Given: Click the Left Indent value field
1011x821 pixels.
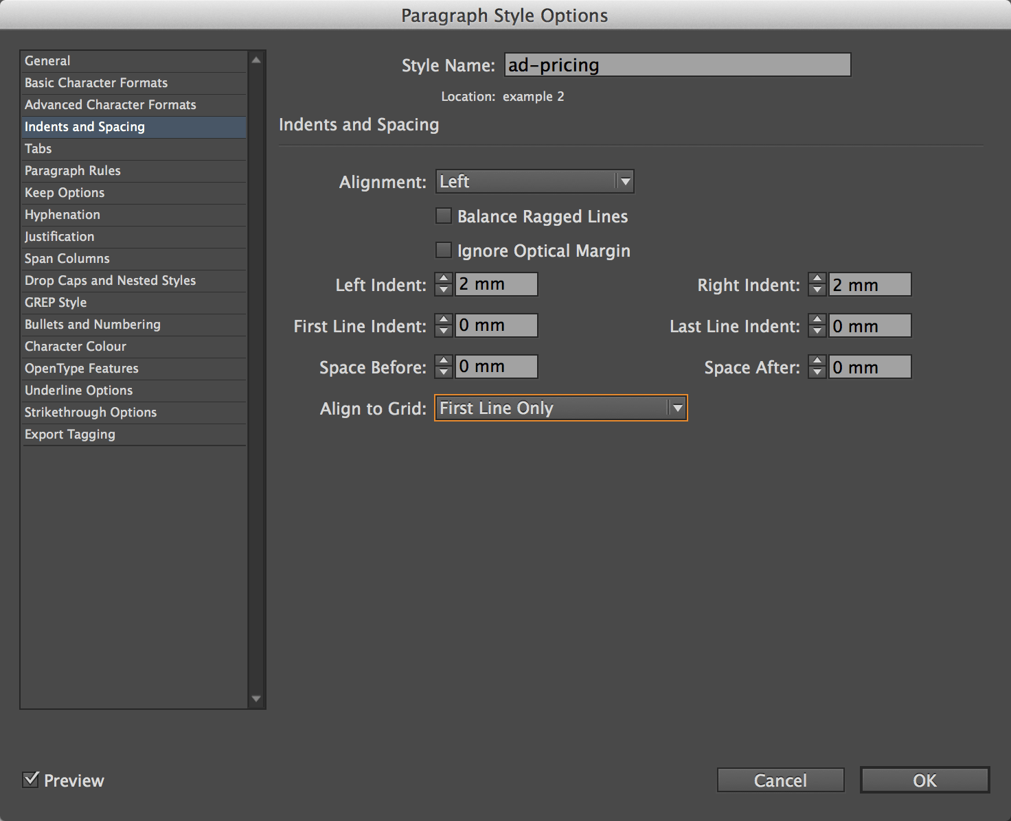Looking at the screenshot, I should click(x=497, y=284).
